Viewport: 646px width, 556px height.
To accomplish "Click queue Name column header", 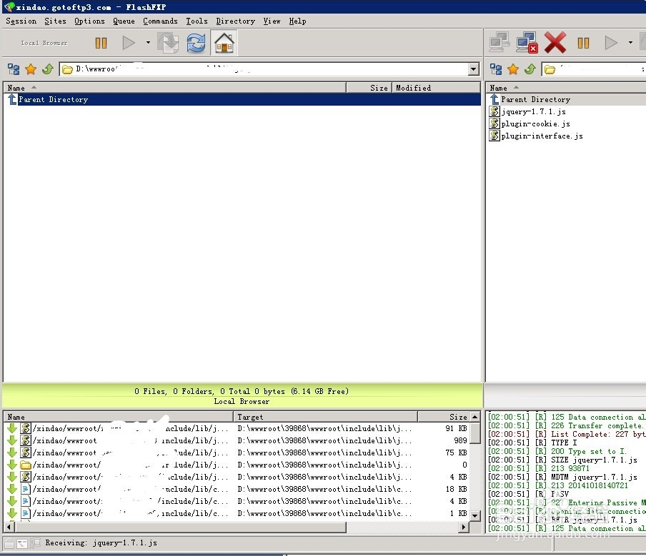I will click(x=118, y=417).
